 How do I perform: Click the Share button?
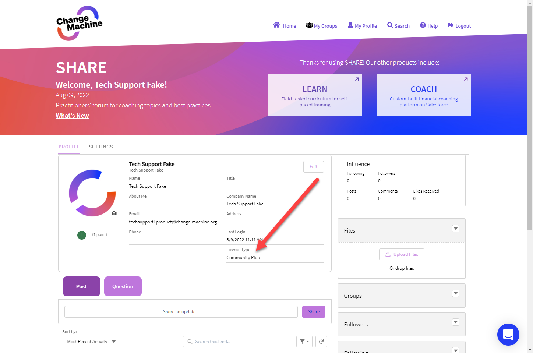pyautogui.click(x=314, y=312)
